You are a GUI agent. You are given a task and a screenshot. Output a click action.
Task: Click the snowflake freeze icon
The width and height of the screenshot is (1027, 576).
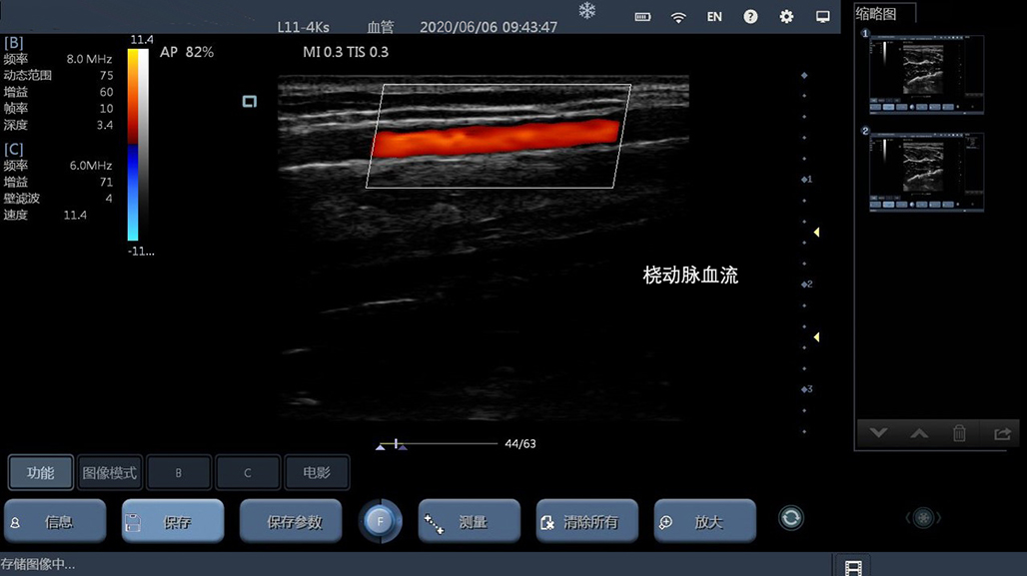586,10
